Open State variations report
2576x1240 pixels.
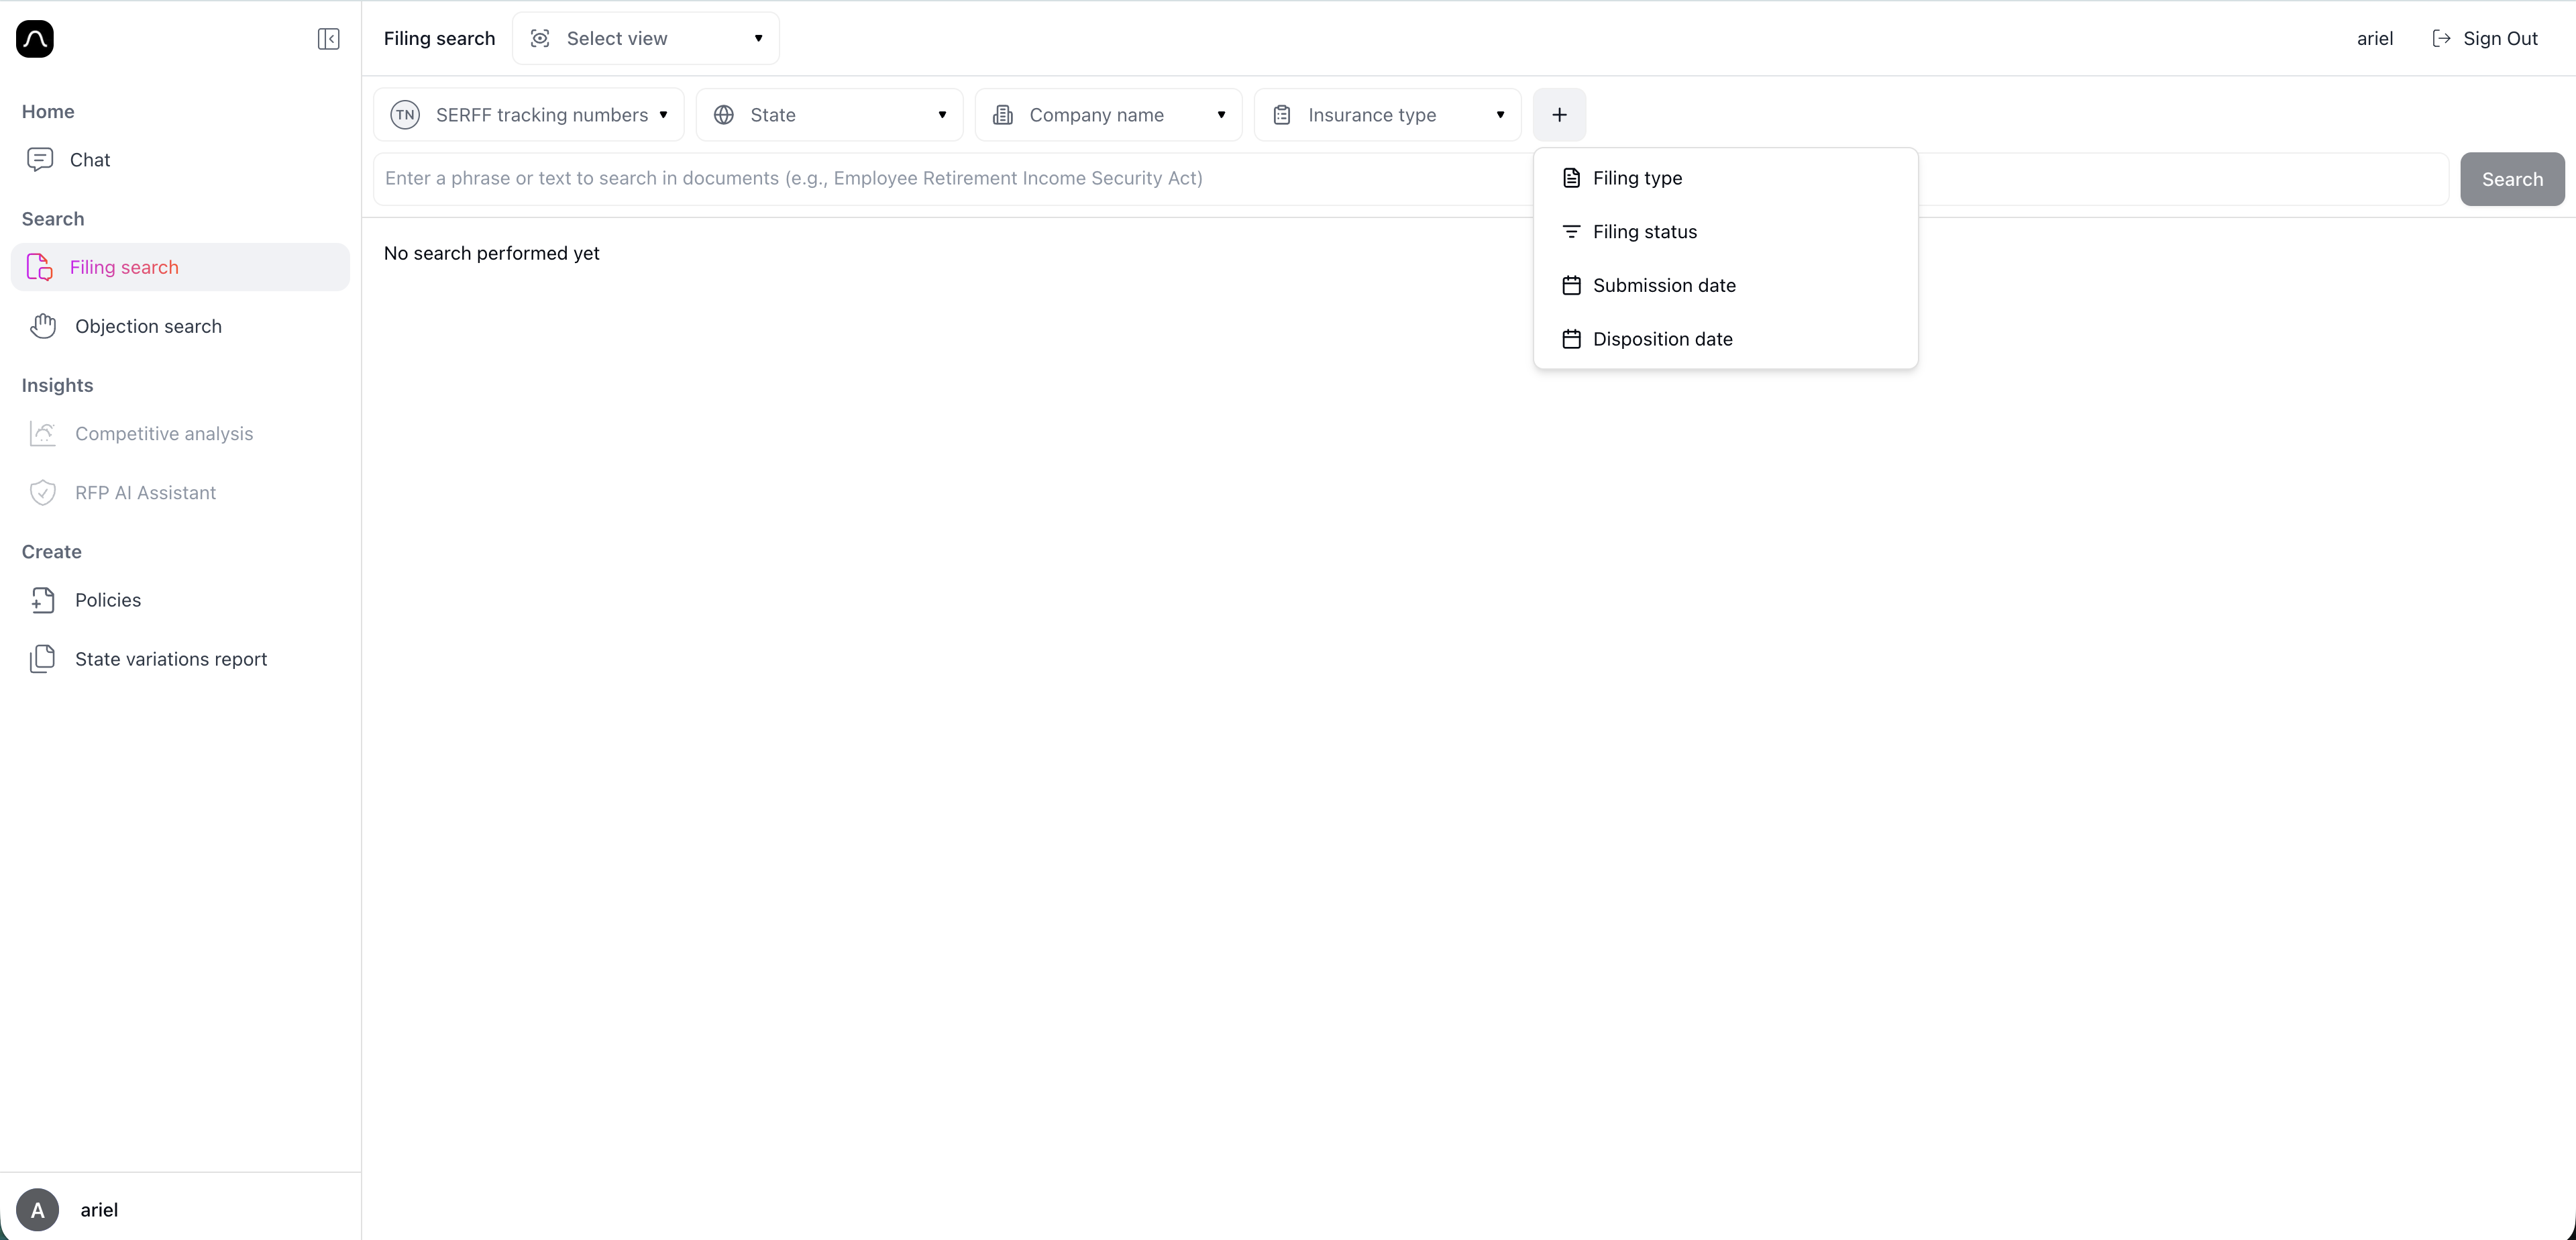tap(170, 659)
